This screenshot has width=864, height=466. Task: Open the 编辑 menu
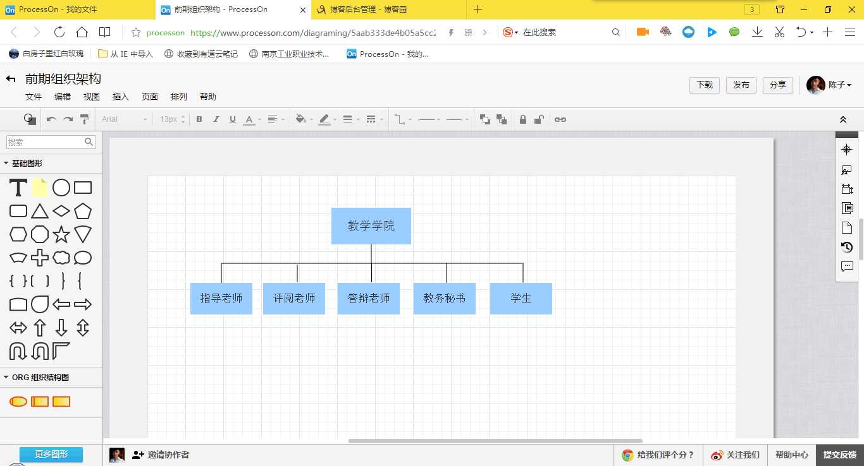click(63, 97)
